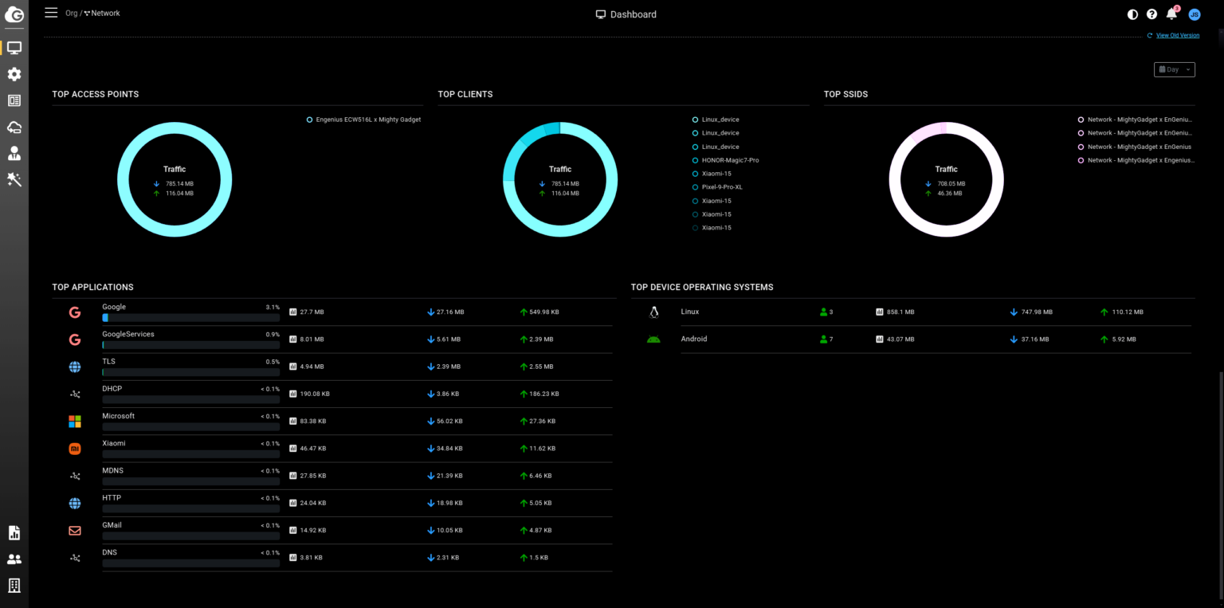This screenshot has width=1224, height=608.
Task: Open the Day time range dropdown
Action: (x=1174, y=69)
